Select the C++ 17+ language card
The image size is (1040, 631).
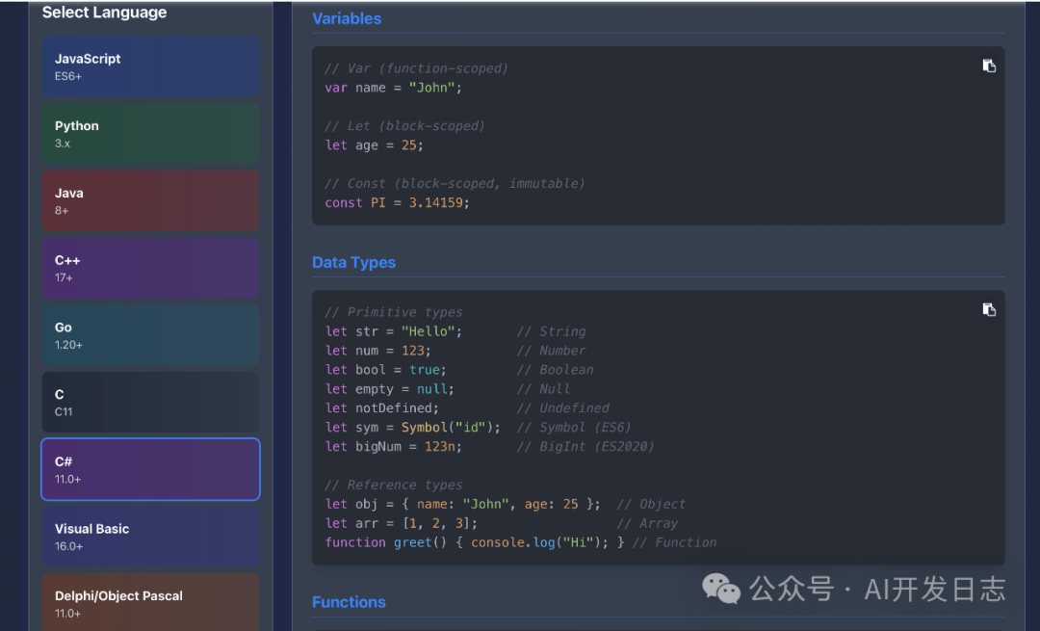click(150, 268)
